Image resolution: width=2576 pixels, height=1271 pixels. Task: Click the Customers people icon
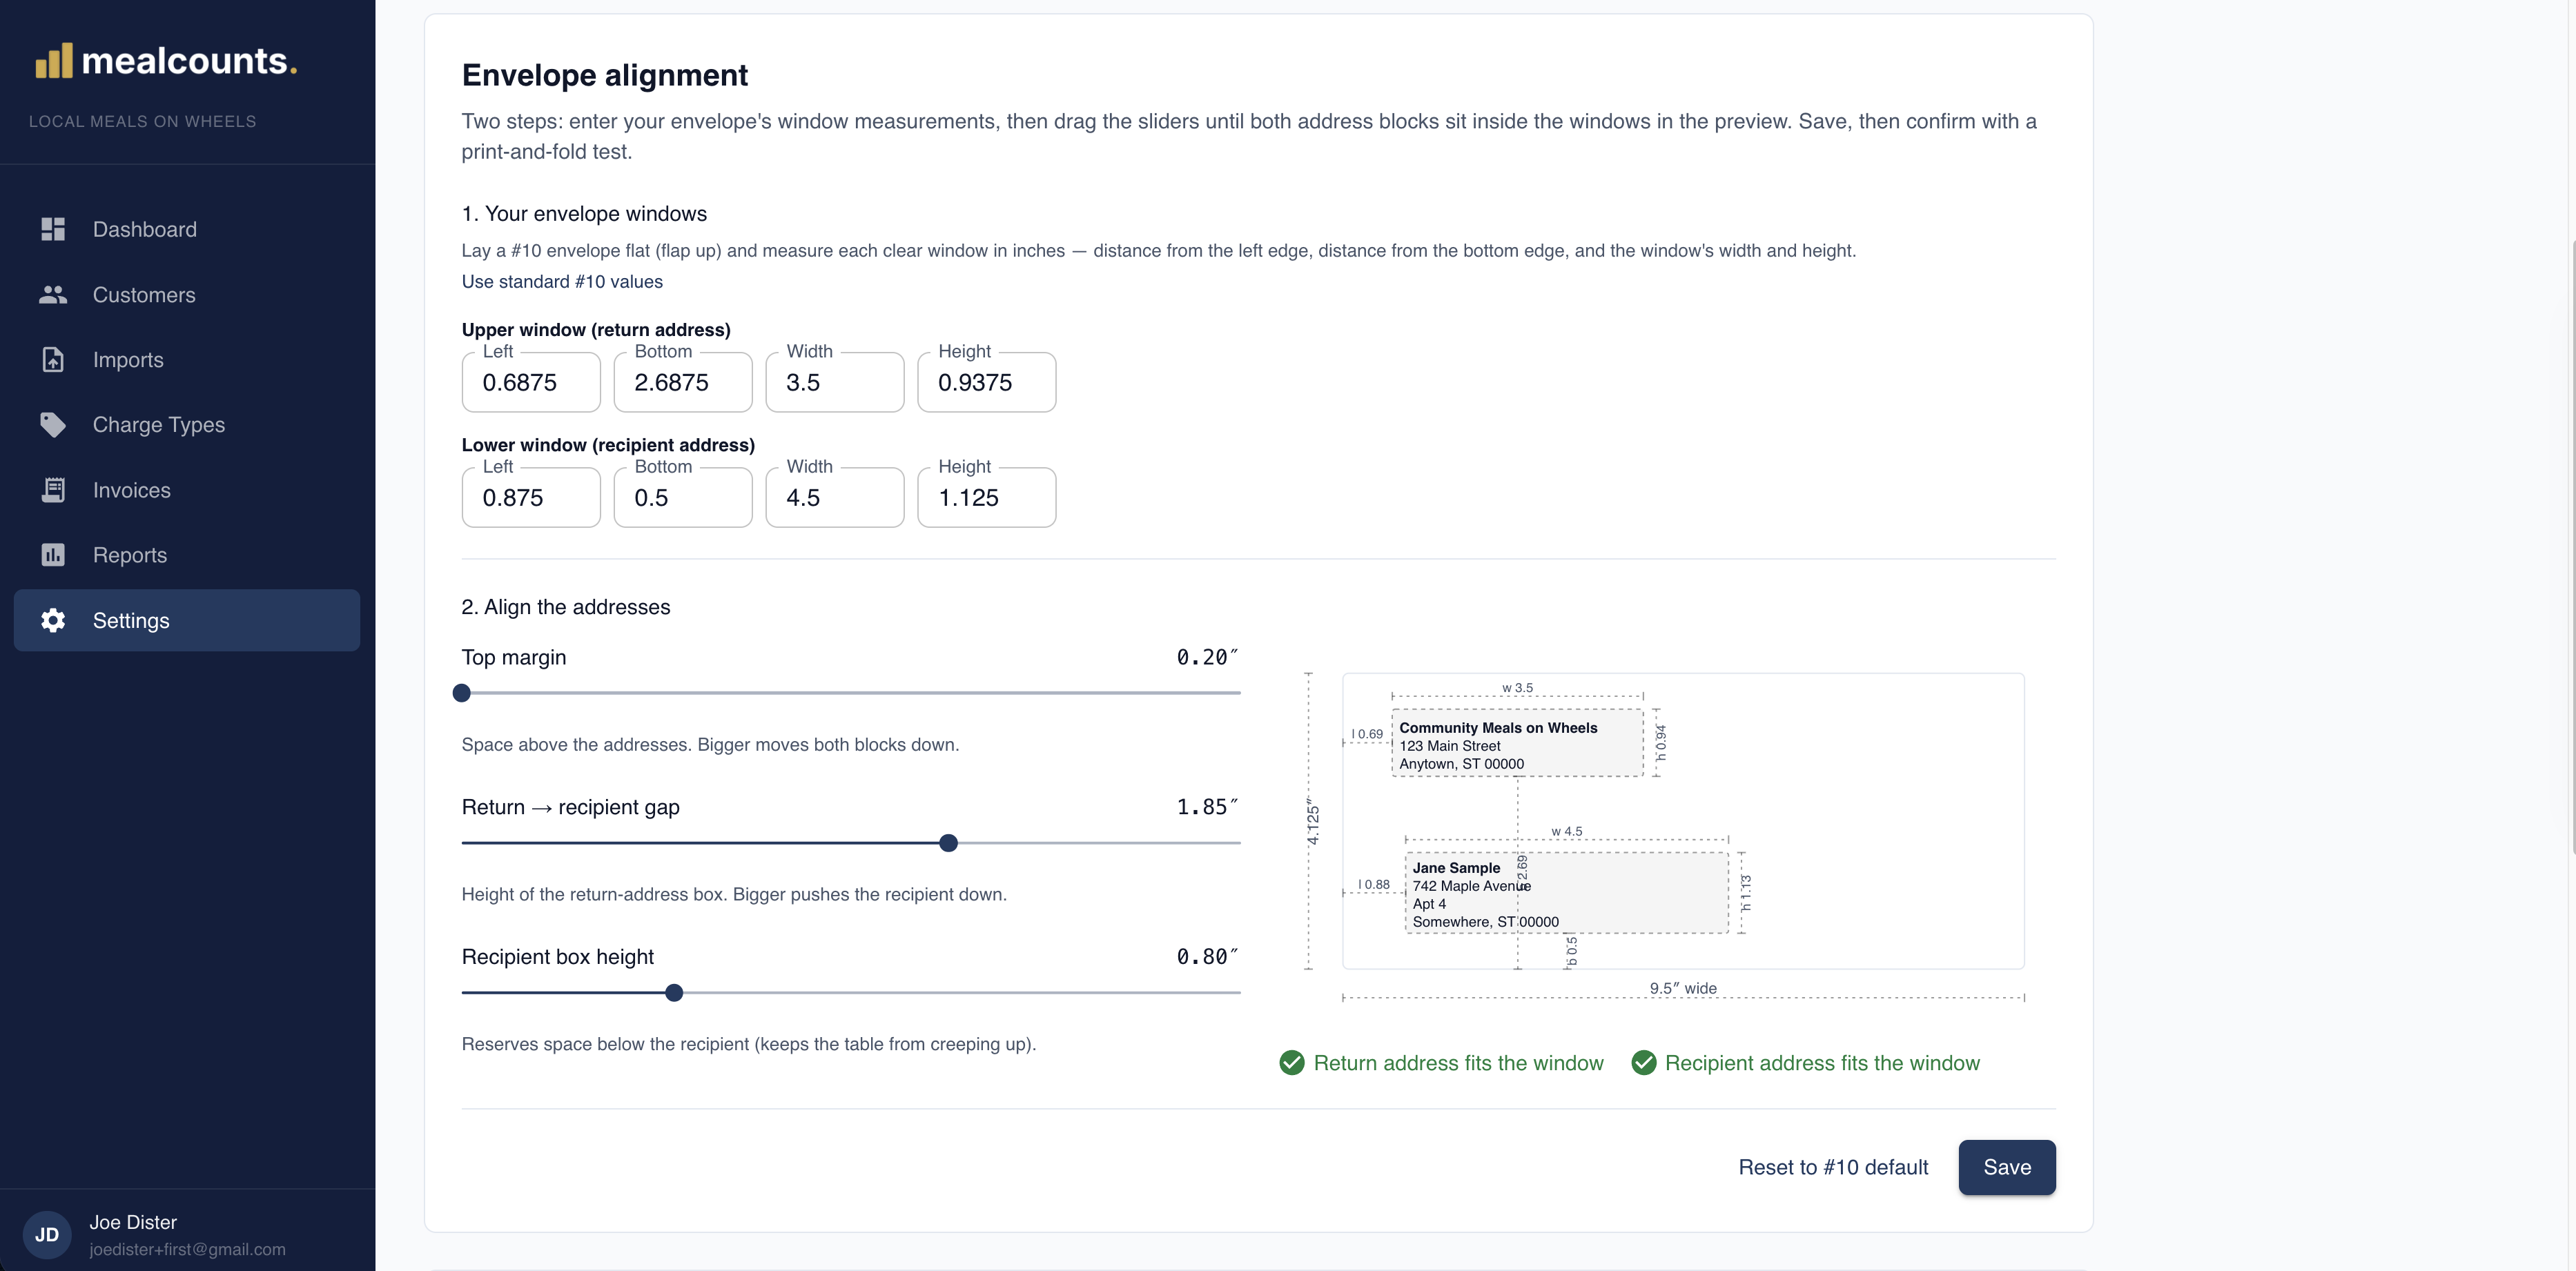(x=53, y=294)
